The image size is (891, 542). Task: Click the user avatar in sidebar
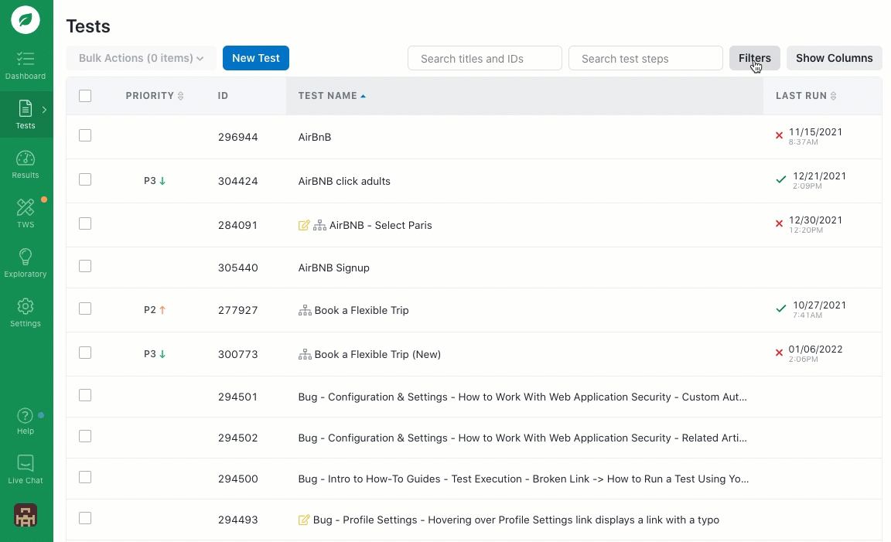[x=26, y=515]
